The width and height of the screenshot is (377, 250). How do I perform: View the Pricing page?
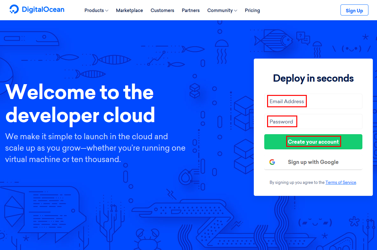point(252,10)
